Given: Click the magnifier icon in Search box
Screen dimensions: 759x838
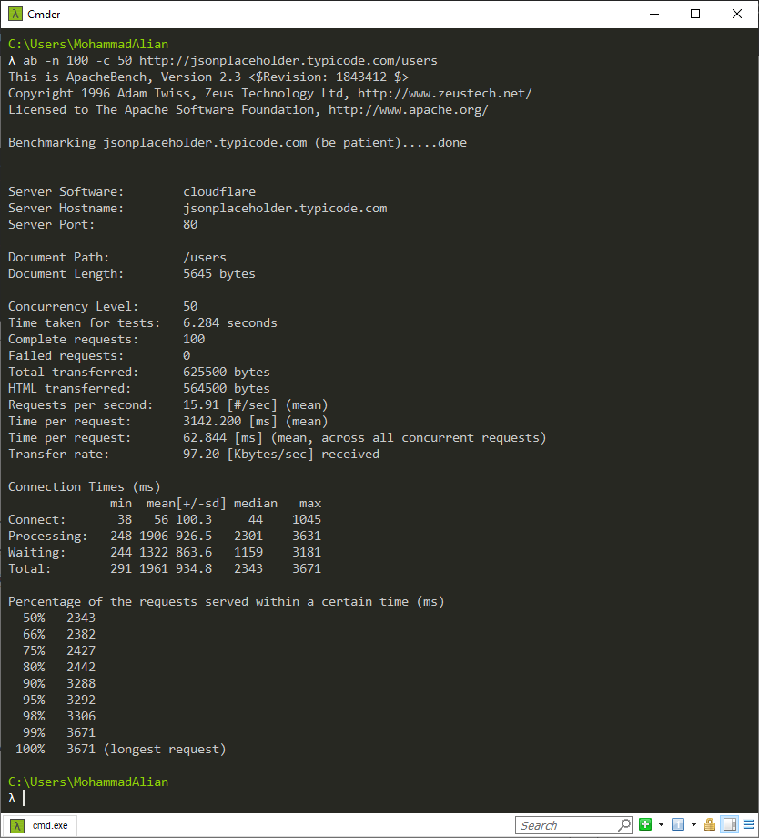Looking at the screenshot, I should (624, 825).
